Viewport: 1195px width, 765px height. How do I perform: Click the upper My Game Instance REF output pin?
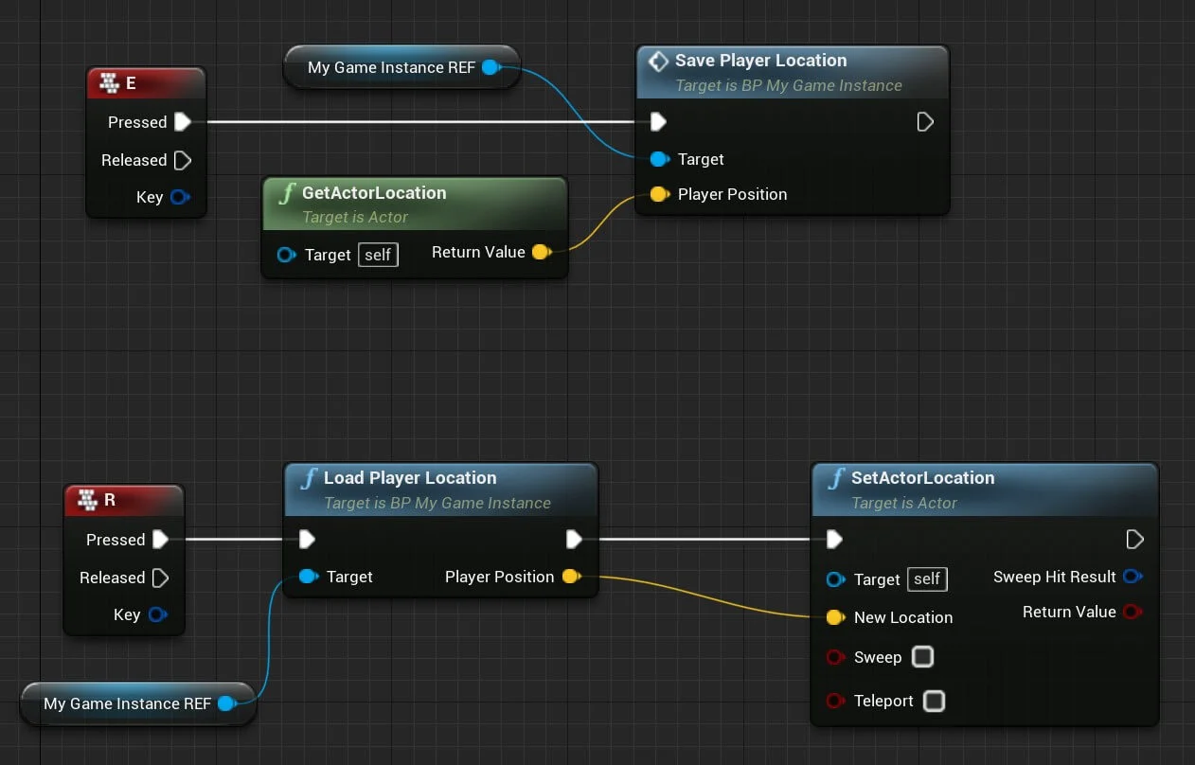491,67
